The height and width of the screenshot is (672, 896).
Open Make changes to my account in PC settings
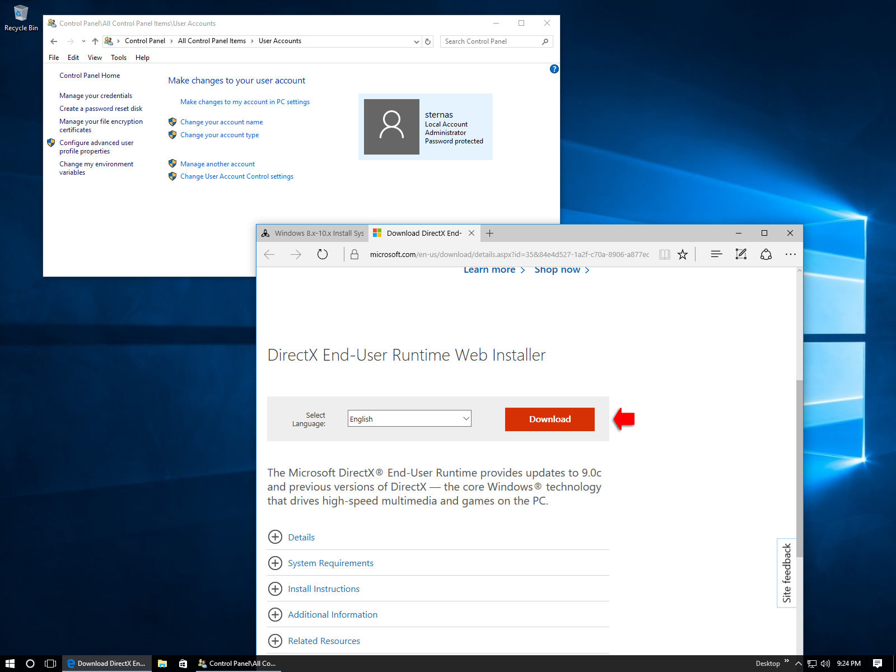(245, 102)
